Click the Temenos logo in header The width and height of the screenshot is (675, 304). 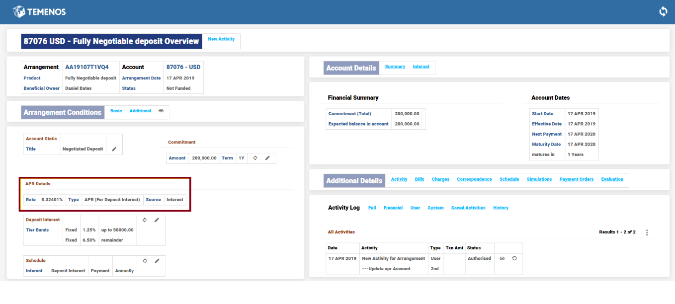(39, 11)
